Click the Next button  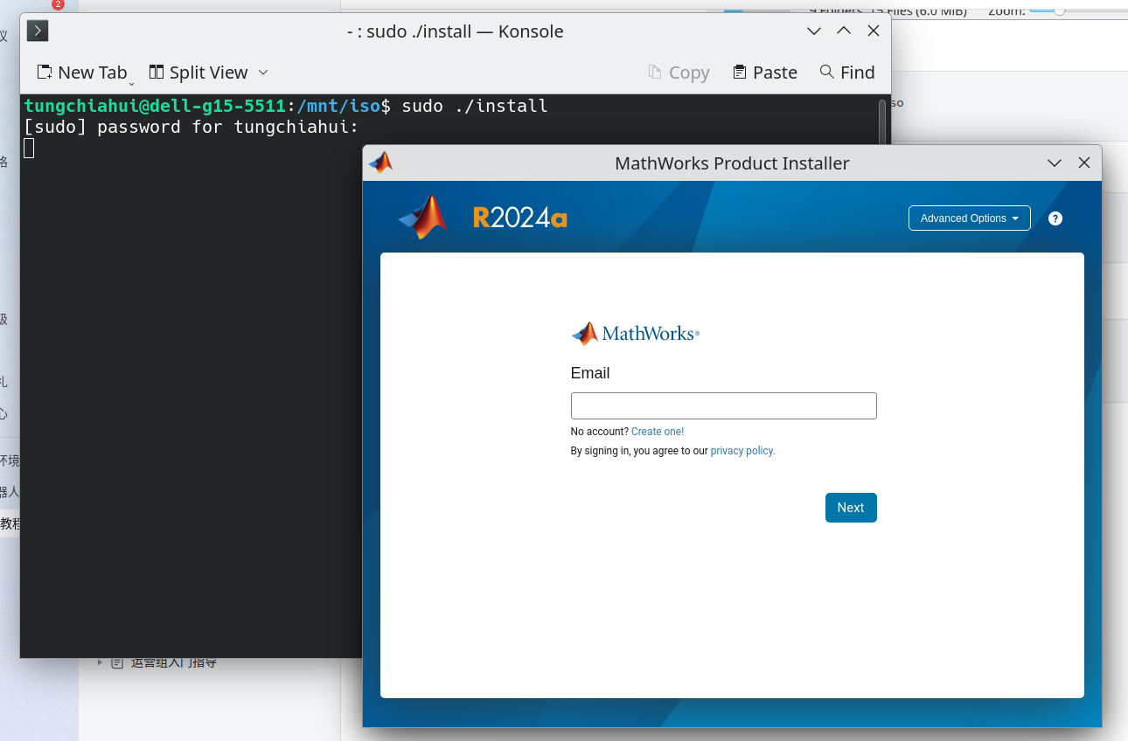(851, 508)
